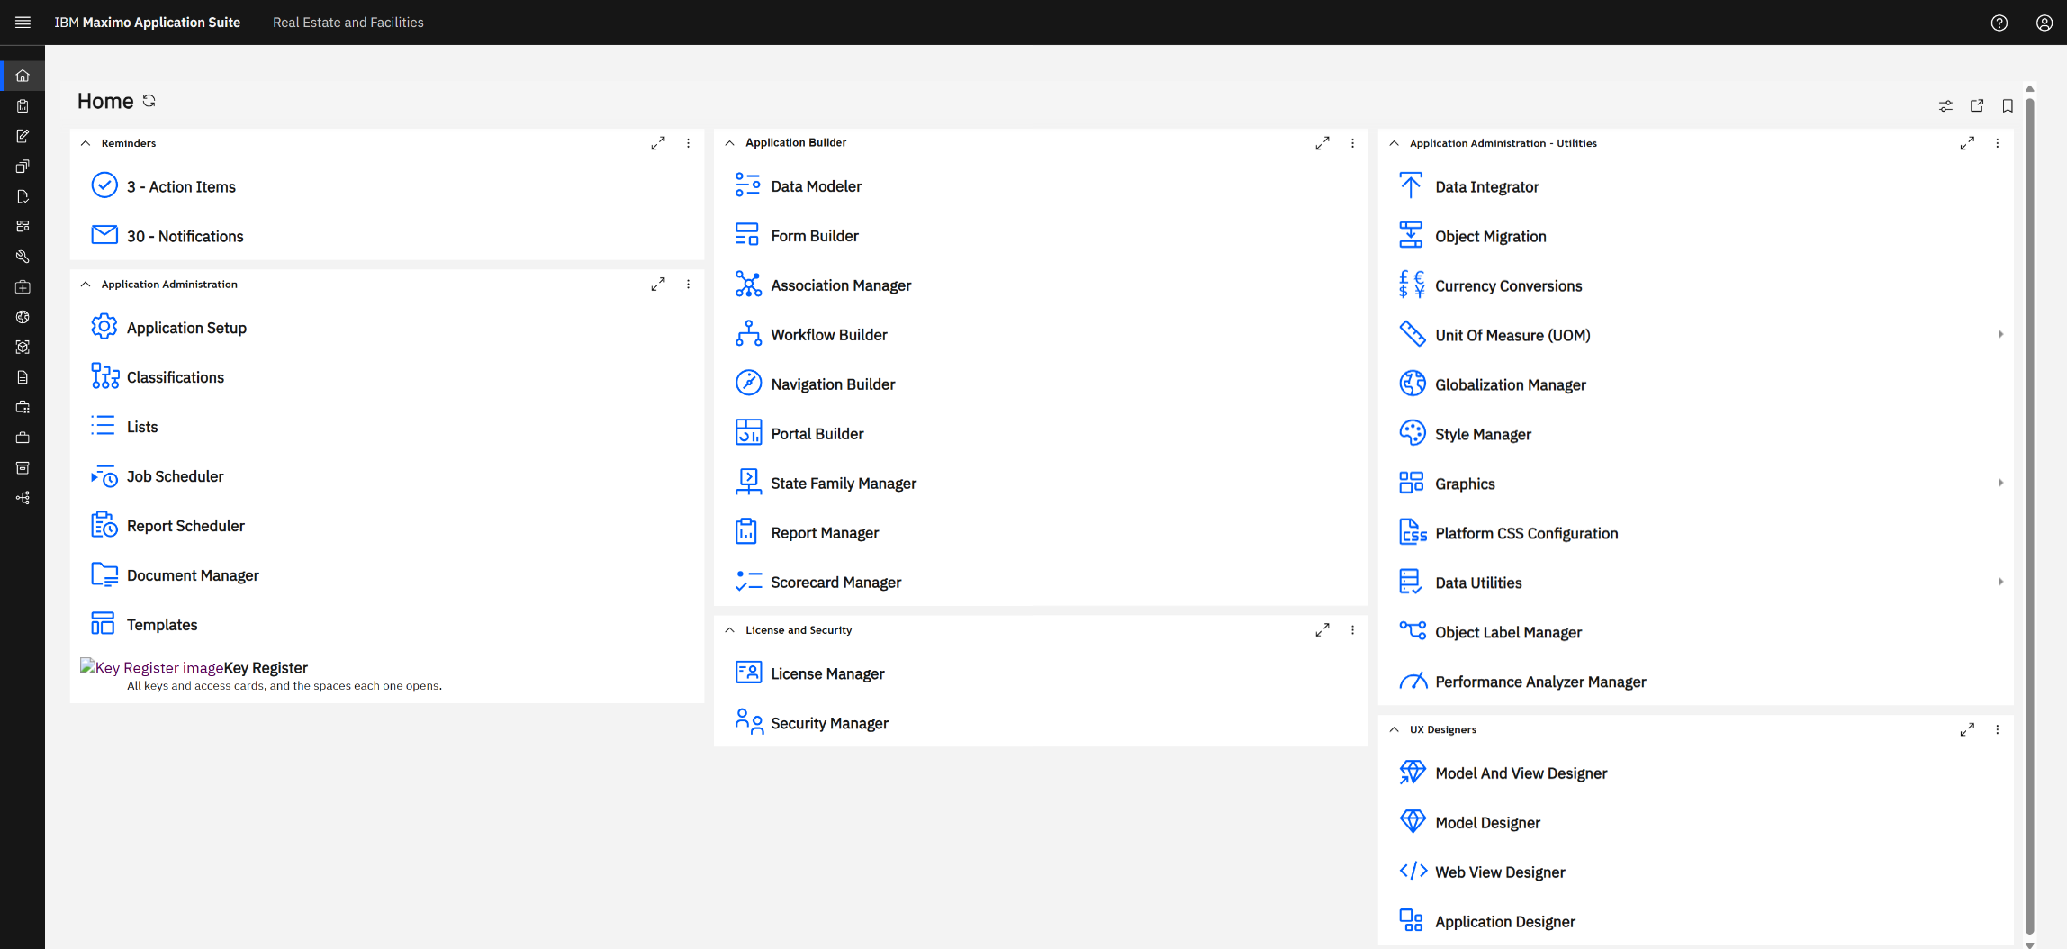Collapse the License and Security section

point(729,630)
